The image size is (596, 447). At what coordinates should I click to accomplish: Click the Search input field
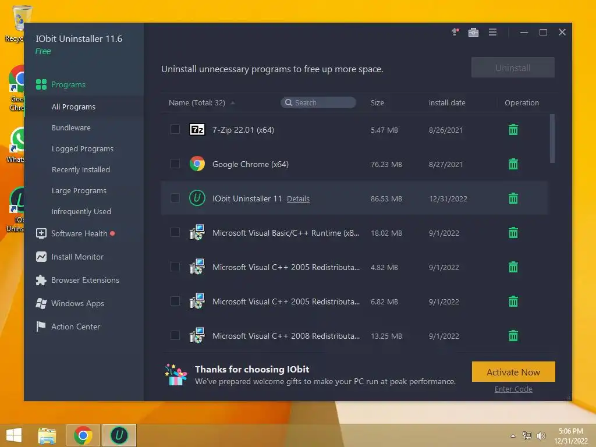[318, 102]
